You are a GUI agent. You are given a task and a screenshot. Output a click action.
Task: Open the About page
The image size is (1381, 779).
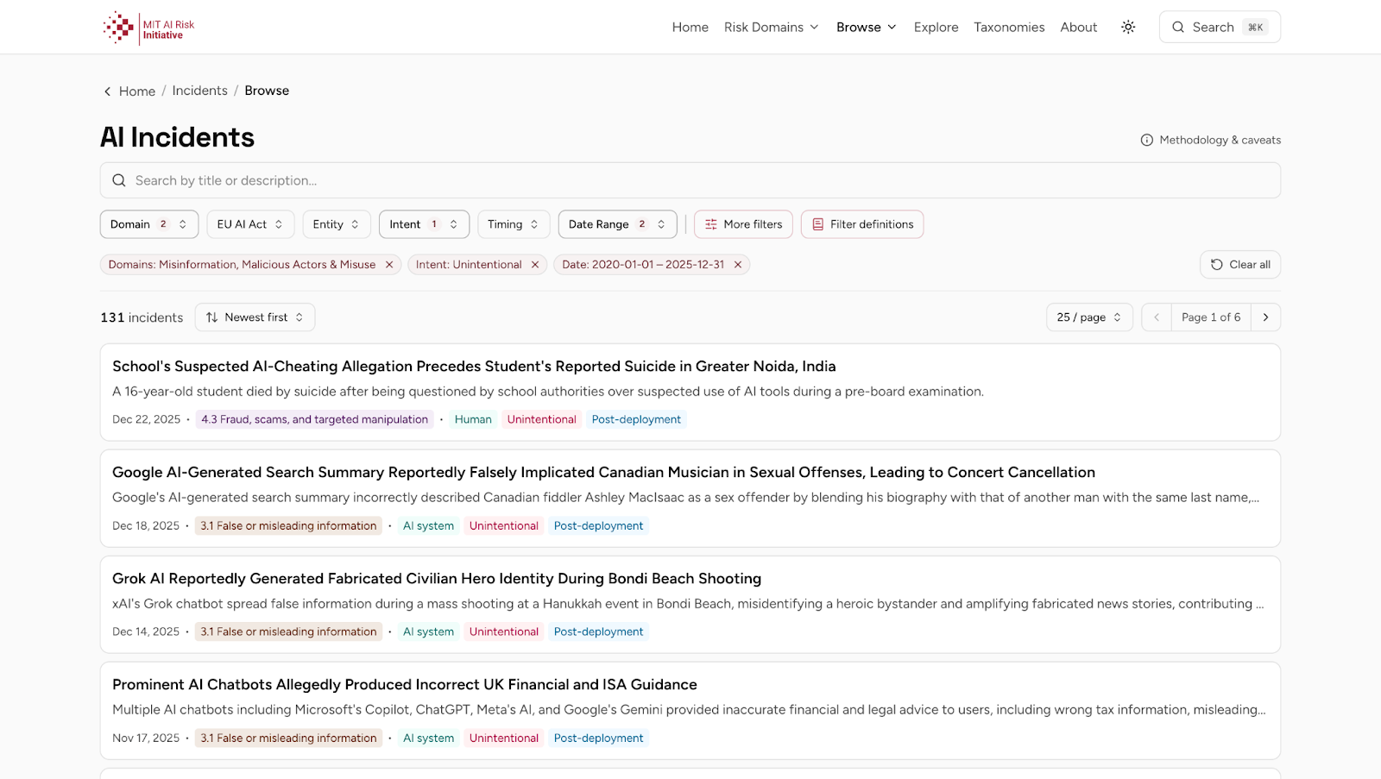[1079, 28]
